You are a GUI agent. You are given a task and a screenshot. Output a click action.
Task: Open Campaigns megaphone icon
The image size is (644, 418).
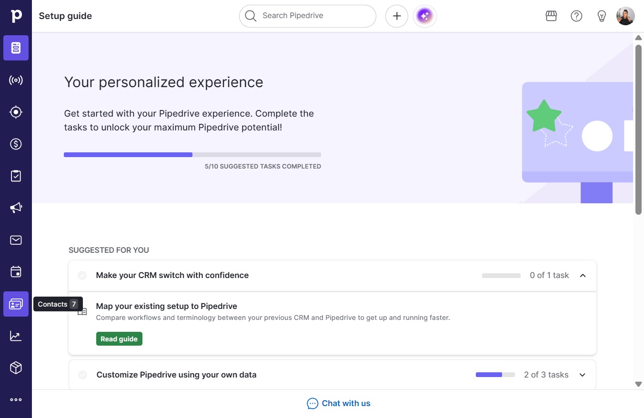pos(16,208)
